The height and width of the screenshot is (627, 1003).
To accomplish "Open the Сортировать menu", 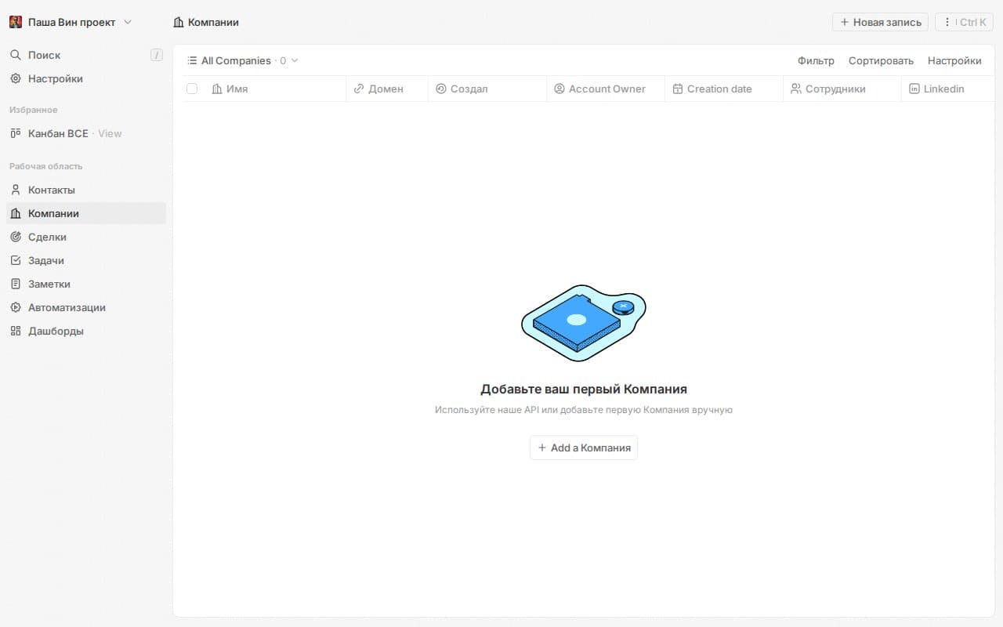I will 881,60.
